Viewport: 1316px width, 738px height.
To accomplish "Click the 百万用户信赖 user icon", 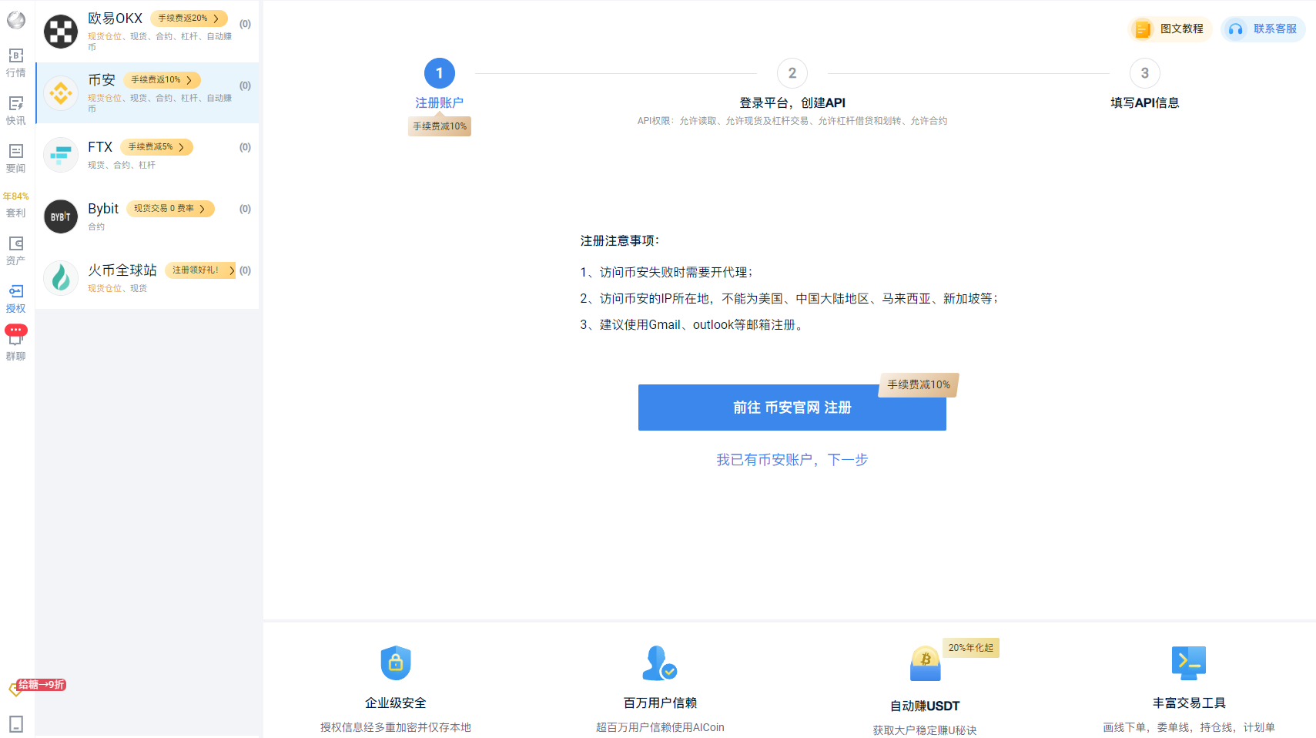I will point(660,663).
